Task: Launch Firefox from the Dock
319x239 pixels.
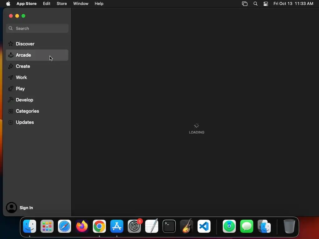Action: 82,226
